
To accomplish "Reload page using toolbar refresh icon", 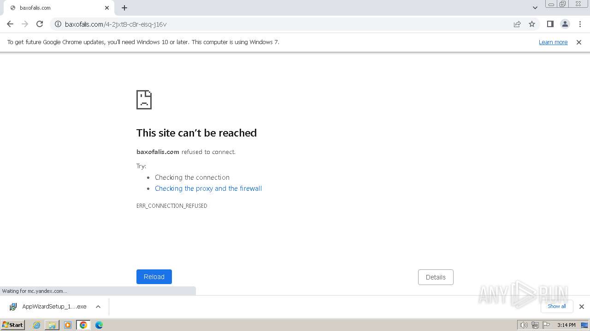I will (40, 24).
